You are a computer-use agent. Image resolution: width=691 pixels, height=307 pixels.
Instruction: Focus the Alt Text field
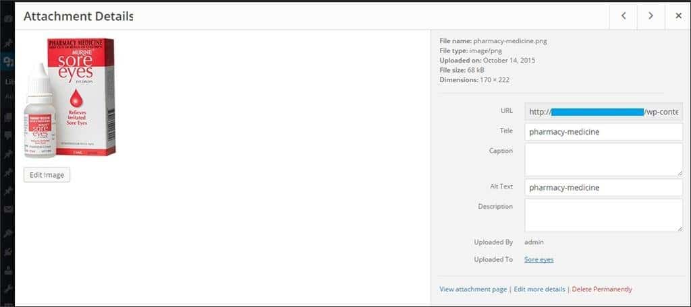[x=604, y=187]
